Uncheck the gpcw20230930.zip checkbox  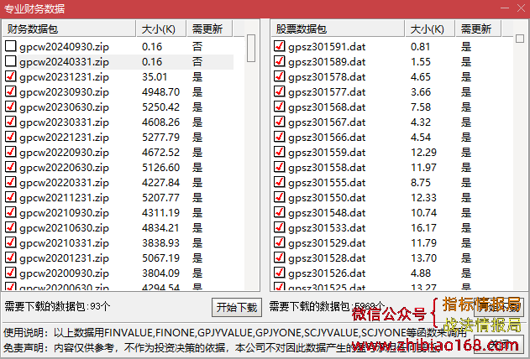10,91
